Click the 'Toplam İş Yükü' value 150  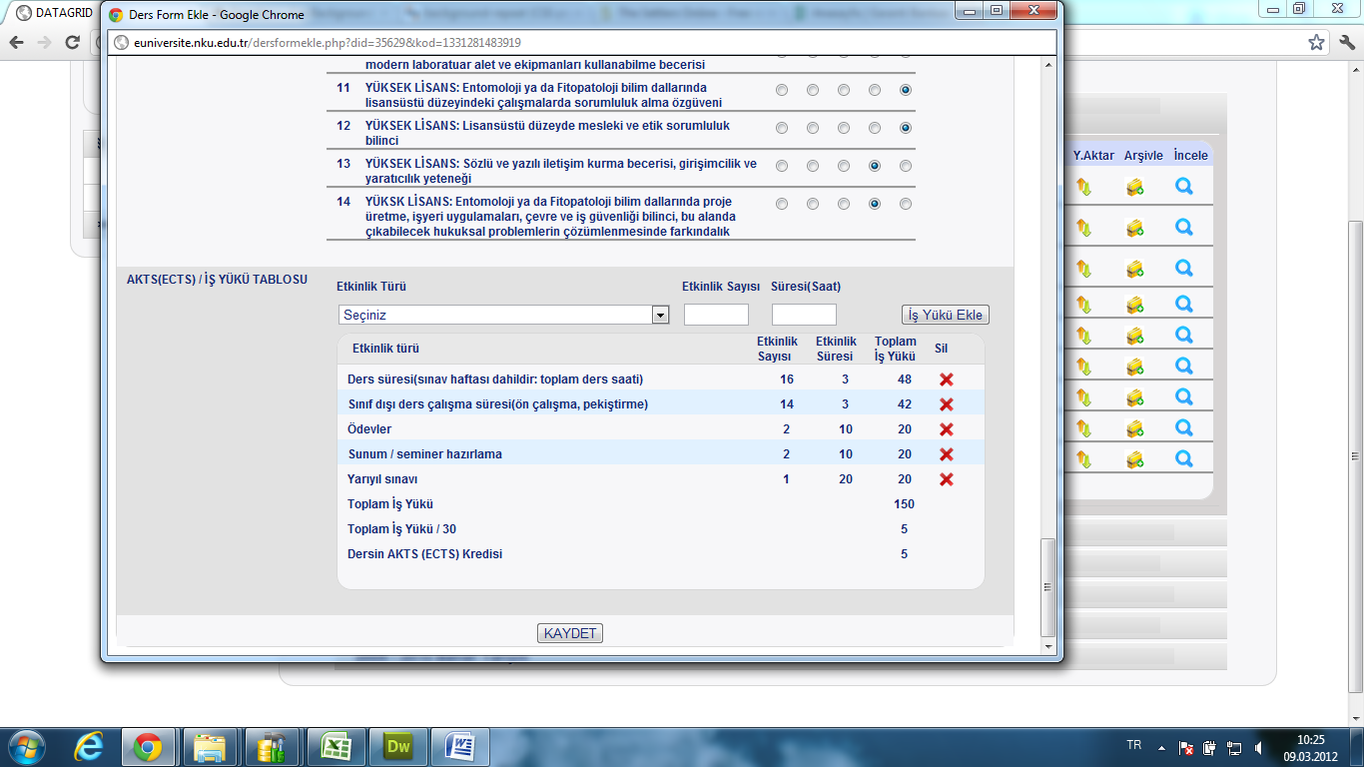tap(905, 504)
